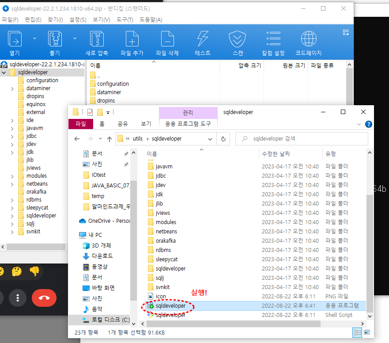Click the Bandizip view mode grid icon

point(346,32)
